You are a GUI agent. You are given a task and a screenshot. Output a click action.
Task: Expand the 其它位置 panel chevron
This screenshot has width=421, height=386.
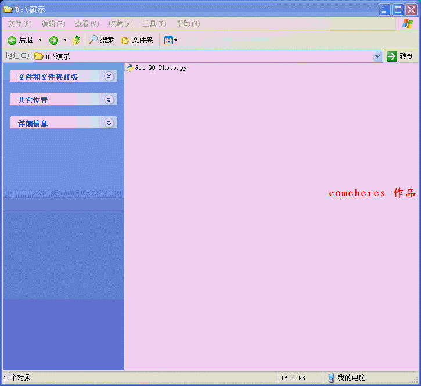coord(109,100)
